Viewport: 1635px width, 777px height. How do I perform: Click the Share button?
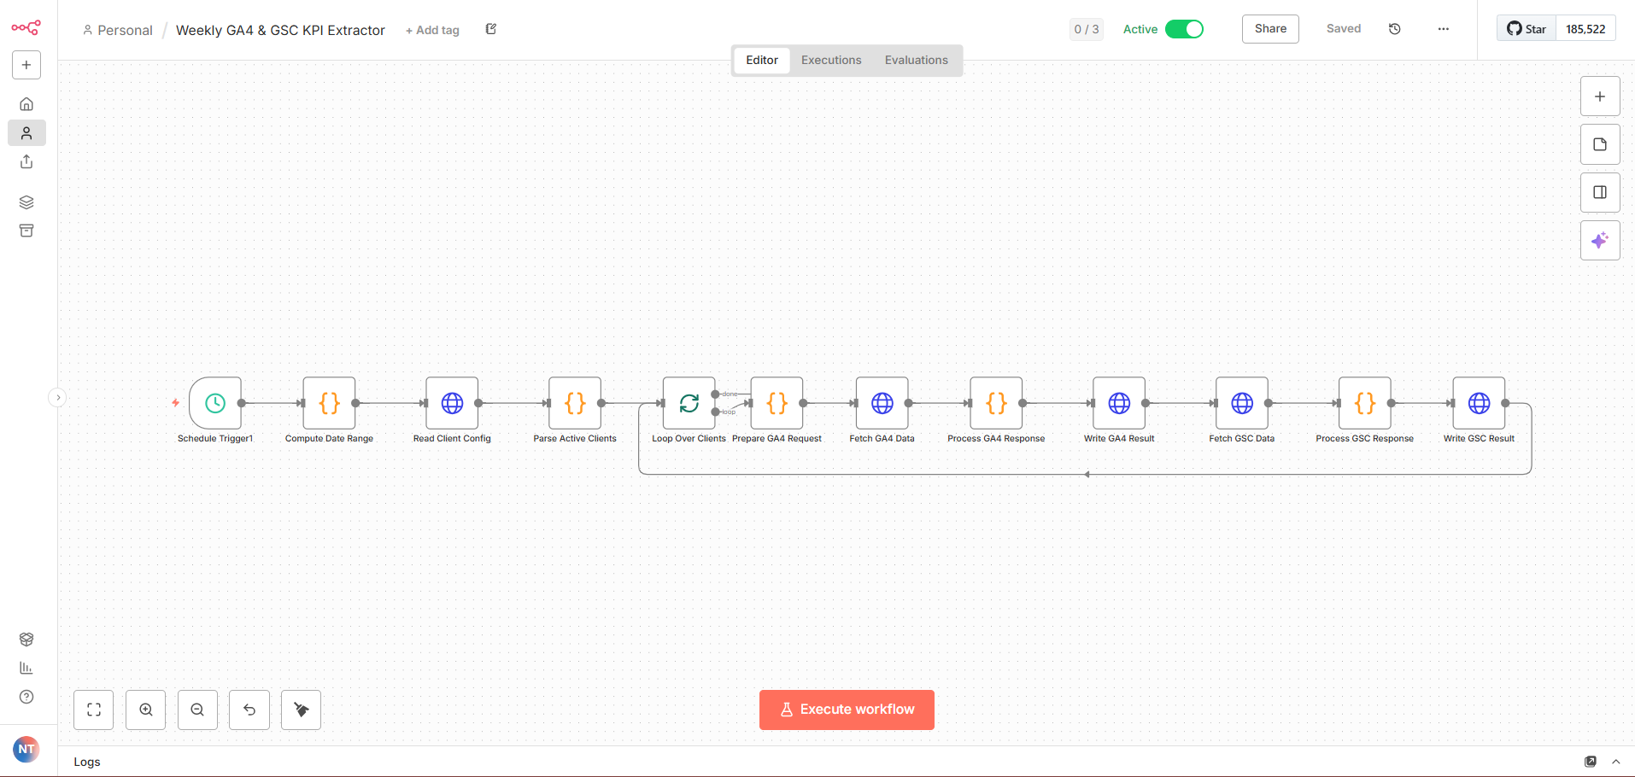click(1270, 29)
